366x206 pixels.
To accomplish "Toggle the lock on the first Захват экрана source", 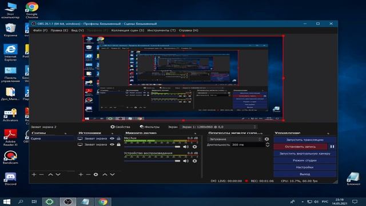I will [118, 138].
